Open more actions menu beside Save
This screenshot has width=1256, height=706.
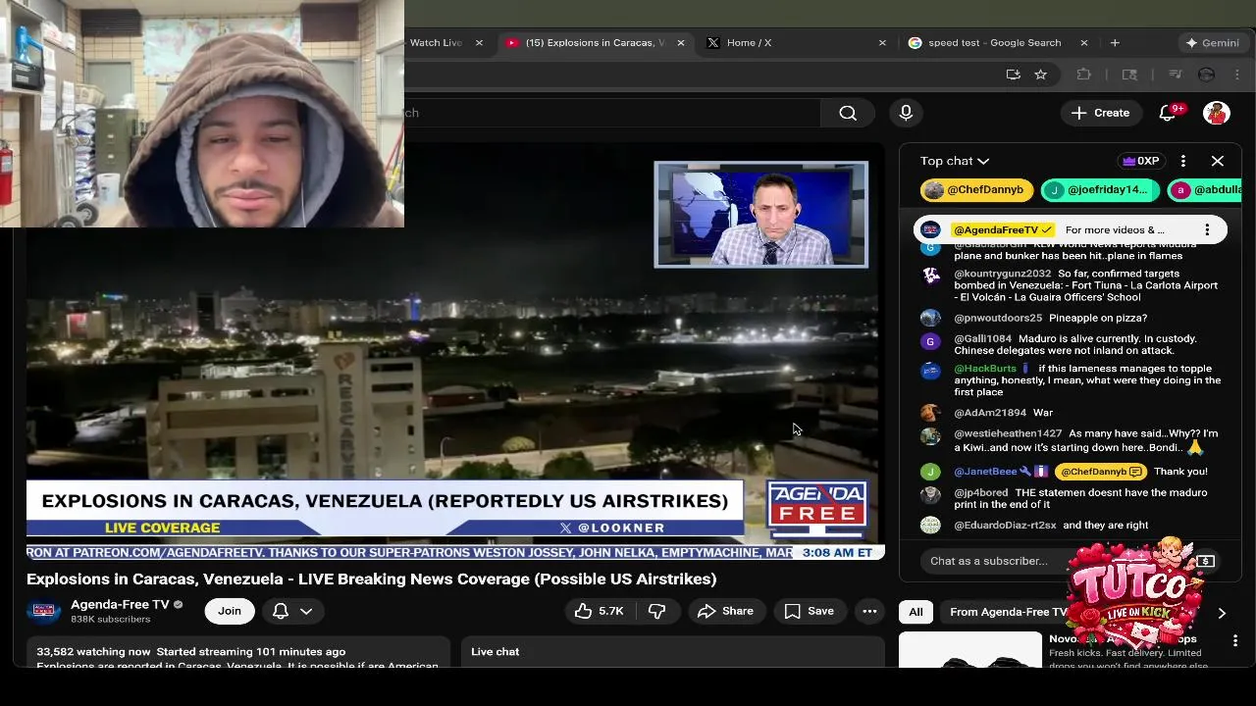(x=869, y=611)
